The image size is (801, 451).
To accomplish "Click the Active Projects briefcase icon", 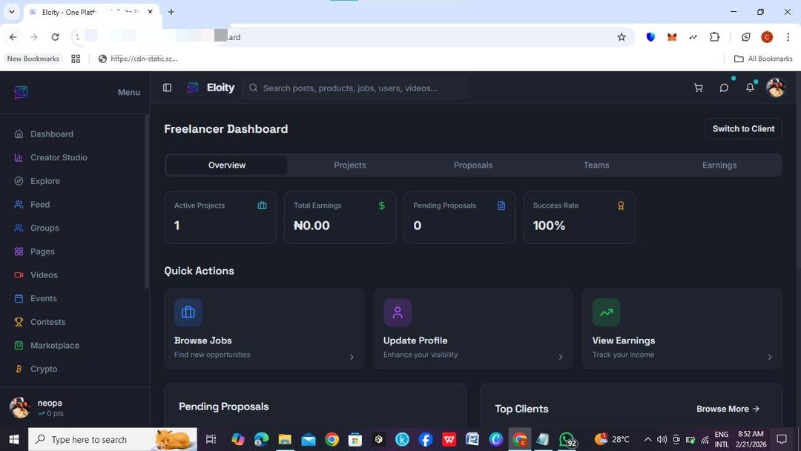I will point(262,205).
